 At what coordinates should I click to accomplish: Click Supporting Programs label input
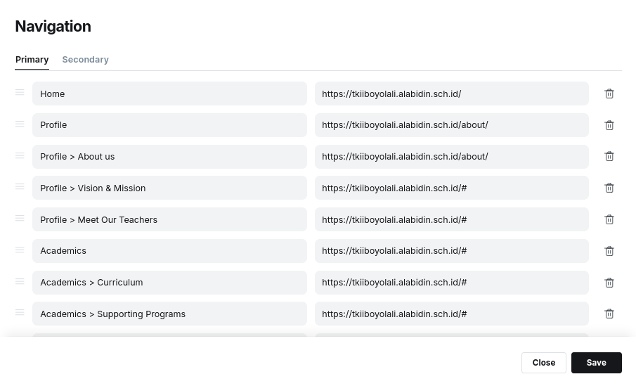169,314
